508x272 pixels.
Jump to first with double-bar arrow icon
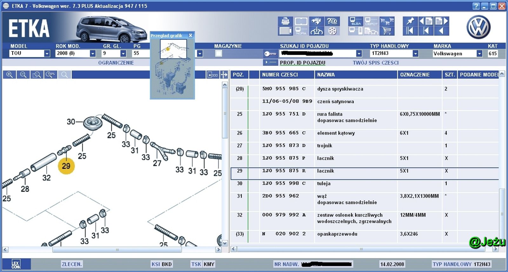[410, 31]
